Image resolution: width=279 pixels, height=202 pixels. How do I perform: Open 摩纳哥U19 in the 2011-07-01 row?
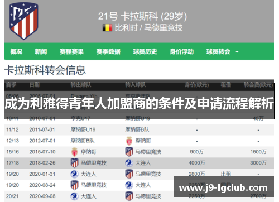(x=83, y=129)
